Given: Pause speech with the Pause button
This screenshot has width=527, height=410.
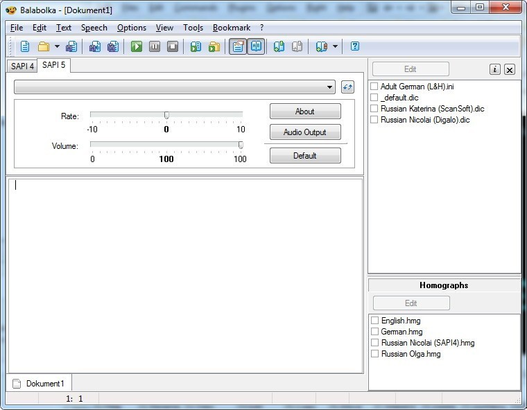Looking at the screenshot, I should (155, 47).
